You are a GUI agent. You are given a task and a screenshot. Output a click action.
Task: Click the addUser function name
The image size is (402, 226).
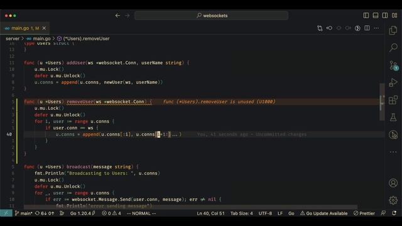[x=76, y=63]
